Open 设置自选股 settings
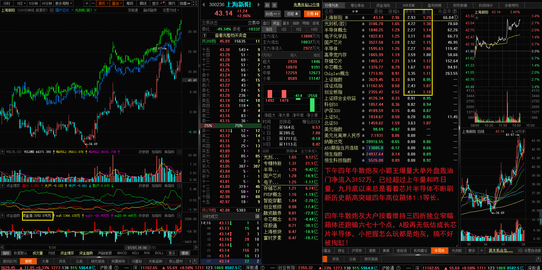The height and width of the screenshot is (270, 542). [x=530, y=251]
